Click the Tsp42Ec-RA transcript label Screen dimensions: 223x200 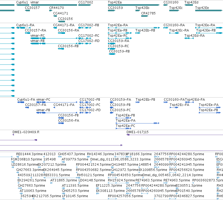pyautogui.click(x=179, y=30)
